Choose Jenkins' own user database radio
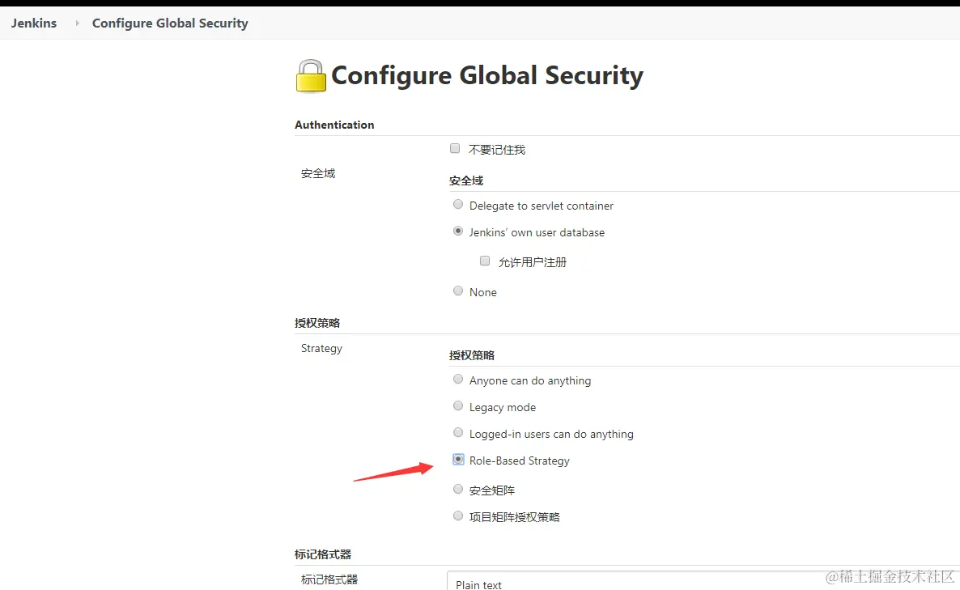This screenshot has width=960, height=590. pyautogui.click(x=458, y=231)
